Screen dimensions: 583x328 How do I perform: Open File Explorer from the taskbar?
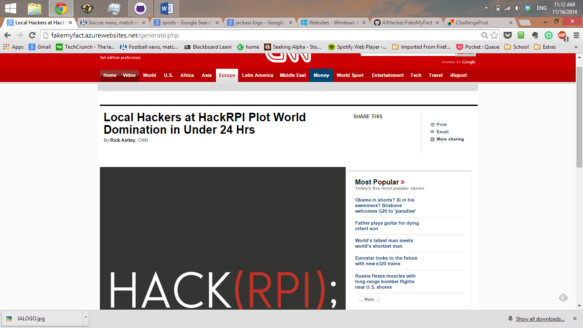[x=34, y=9]
